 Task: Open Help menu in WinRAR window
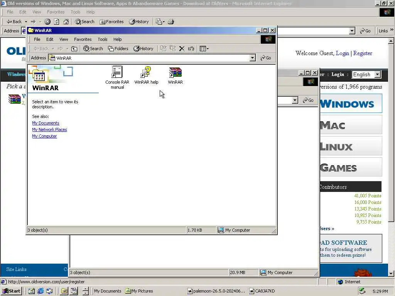click(117, 39)
